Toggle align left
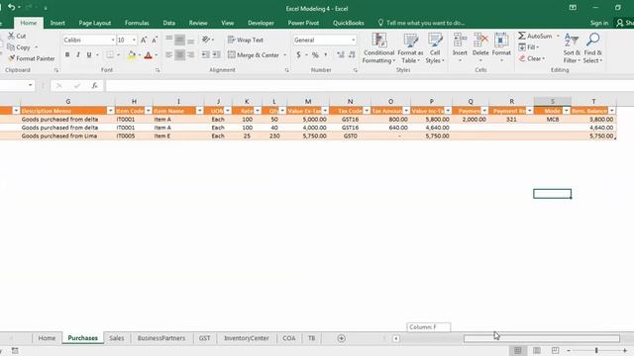 169,54
